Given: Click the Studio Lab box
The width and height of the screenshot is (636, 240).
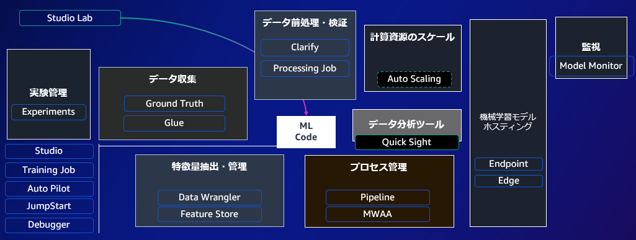Looking at the screenshot, I should click(70, 18).
